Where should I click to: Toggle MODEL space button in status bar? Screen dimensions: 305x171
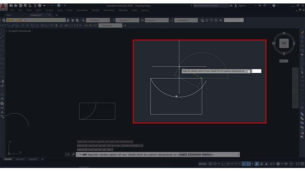pyautogui.click(x=203, y=164)
